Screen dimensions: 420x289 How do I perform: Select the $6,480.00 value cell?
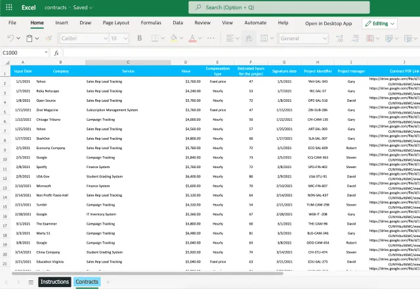pyautogui.click(x=186, y=233)
